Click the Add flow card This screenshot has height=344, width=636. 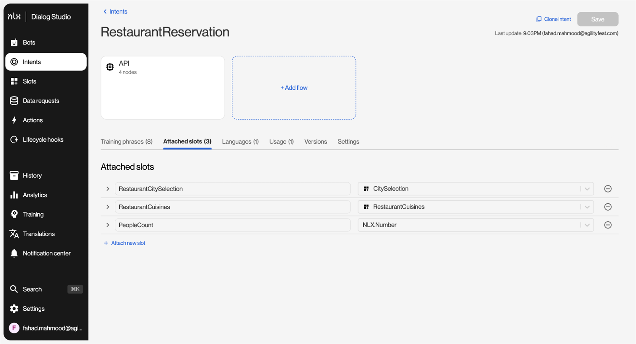point(294,88)
